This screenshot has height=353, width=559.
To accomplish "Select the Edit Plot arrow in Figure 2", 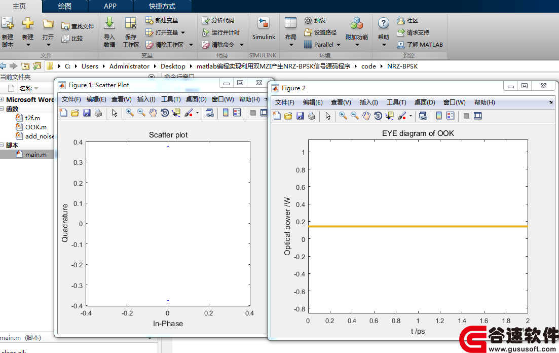I will click(x=328, y=116).
